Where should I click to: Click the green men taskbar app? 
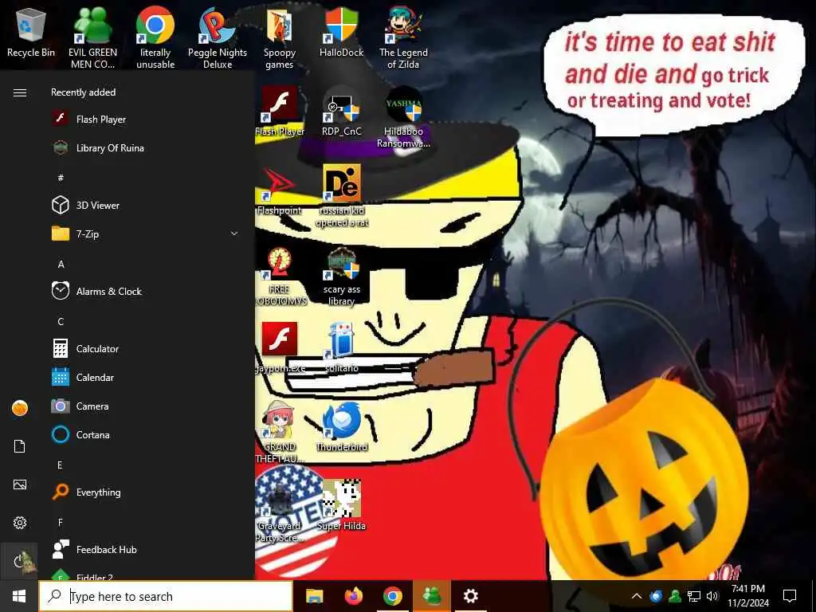431,596
